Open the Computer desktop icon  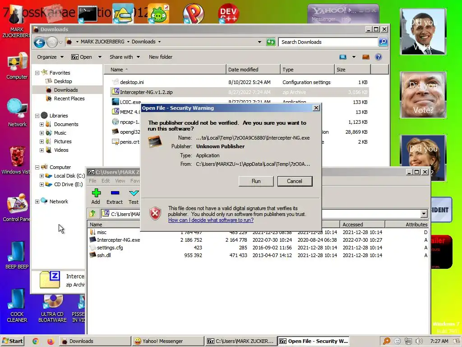point(17,66)
